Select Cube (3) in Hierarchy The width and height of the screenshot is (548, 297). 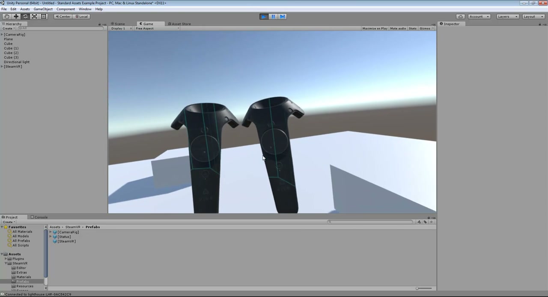(x=11, y=57)
